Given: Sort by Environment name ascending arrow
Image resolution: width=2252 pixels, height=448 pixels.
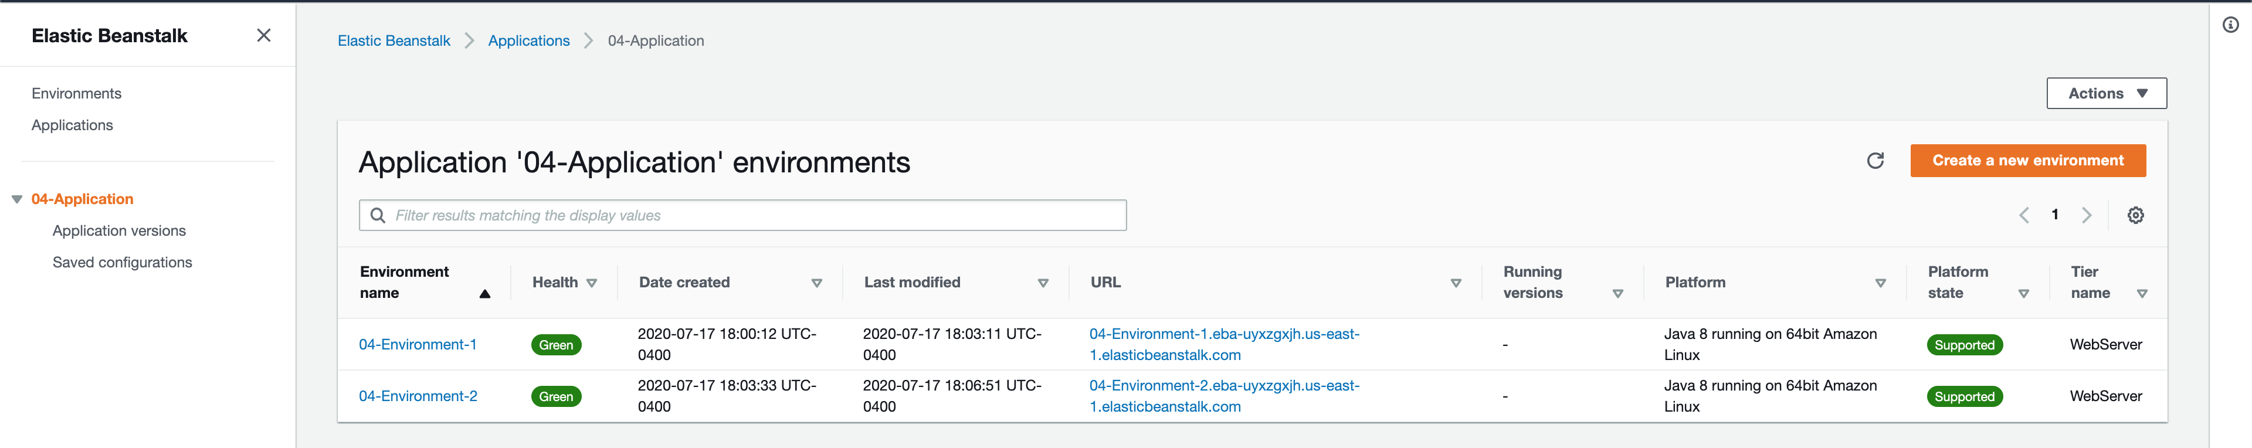Looking at the screenshot, I should click(484, 293).
